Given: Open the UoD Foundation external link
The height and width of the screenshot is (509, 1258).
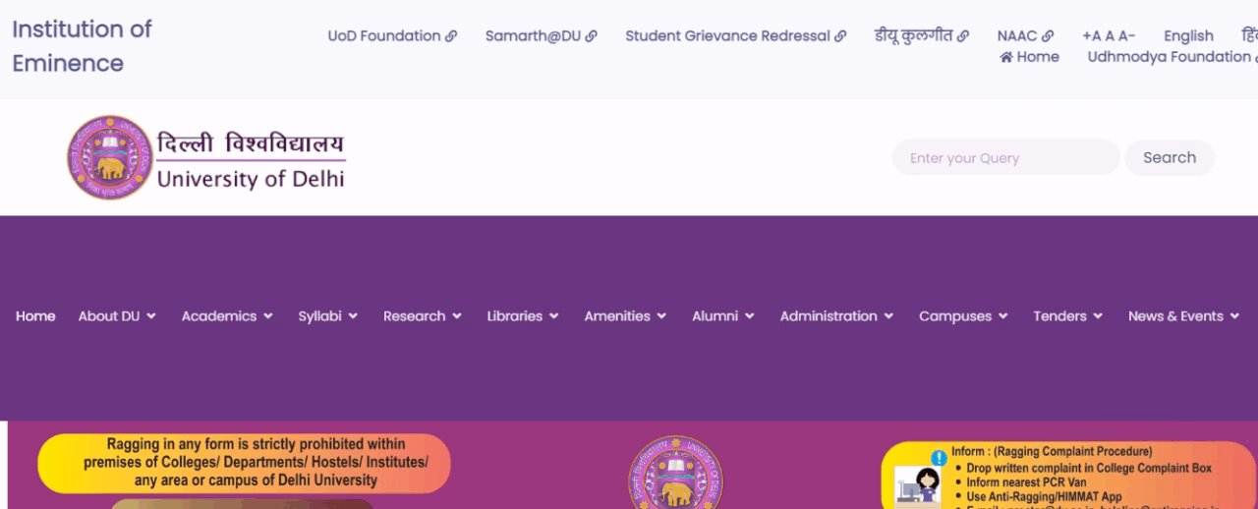Looking at the screenshot, I should click(x=392, y=36).
